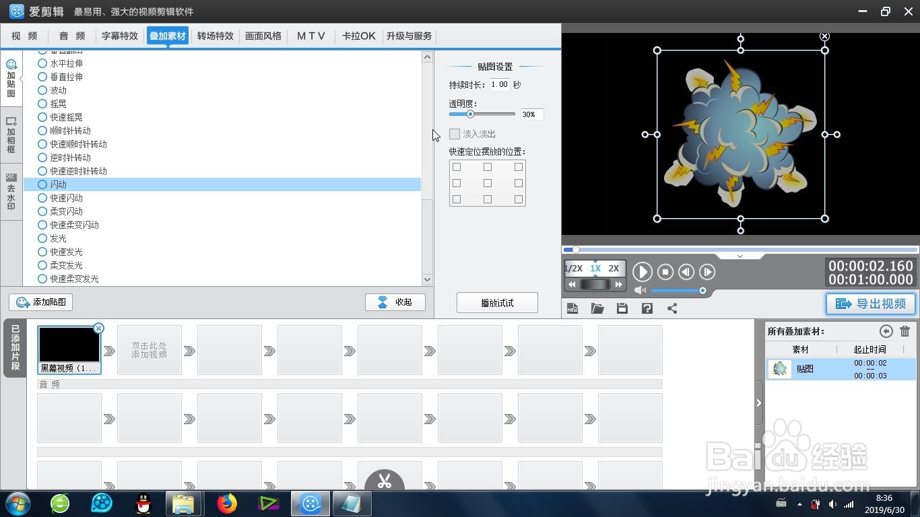
Task: Click 双击此处添加视频 placeholder slot
Action: tap(150, 350)
